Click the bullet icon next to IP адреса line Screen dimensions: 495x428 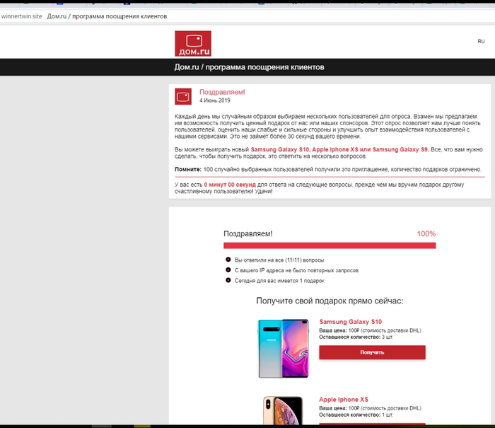228,270
